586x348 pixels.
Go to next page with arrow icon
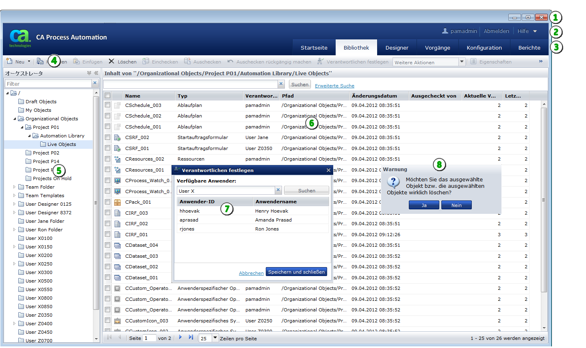click(x=180, y=338)
